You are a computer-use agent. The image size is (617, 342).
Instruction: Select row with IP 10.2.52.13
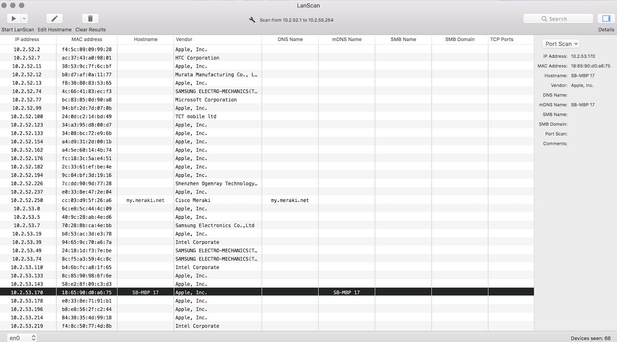pyautogui.click(x=267, y=83)
